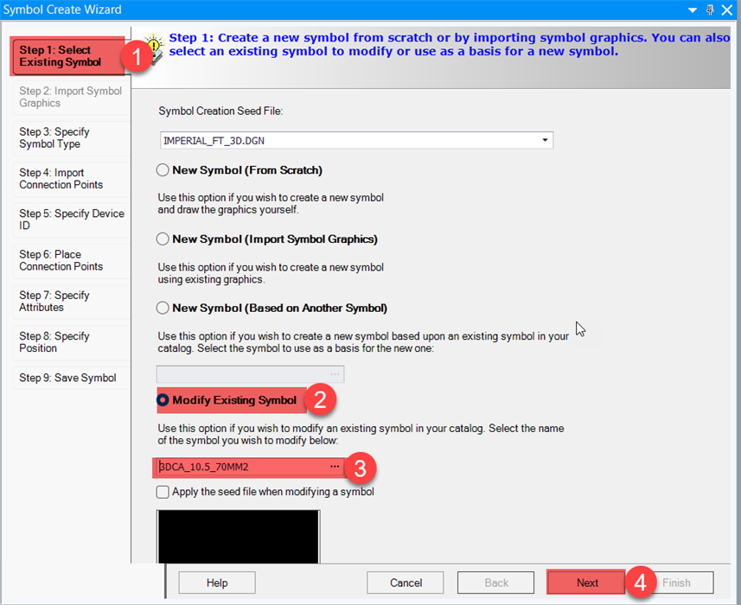
Task: Close the Symbol Create Wizard
Action: point(727,10)
